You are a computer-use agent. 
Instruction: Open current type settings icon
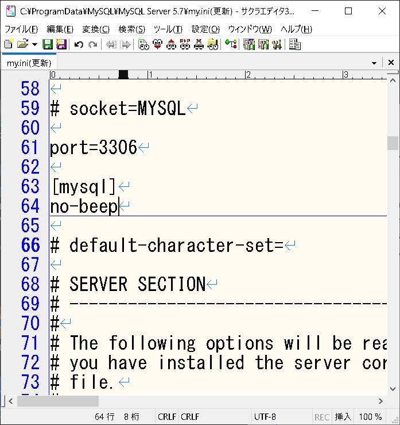click(x=263, y=44)
